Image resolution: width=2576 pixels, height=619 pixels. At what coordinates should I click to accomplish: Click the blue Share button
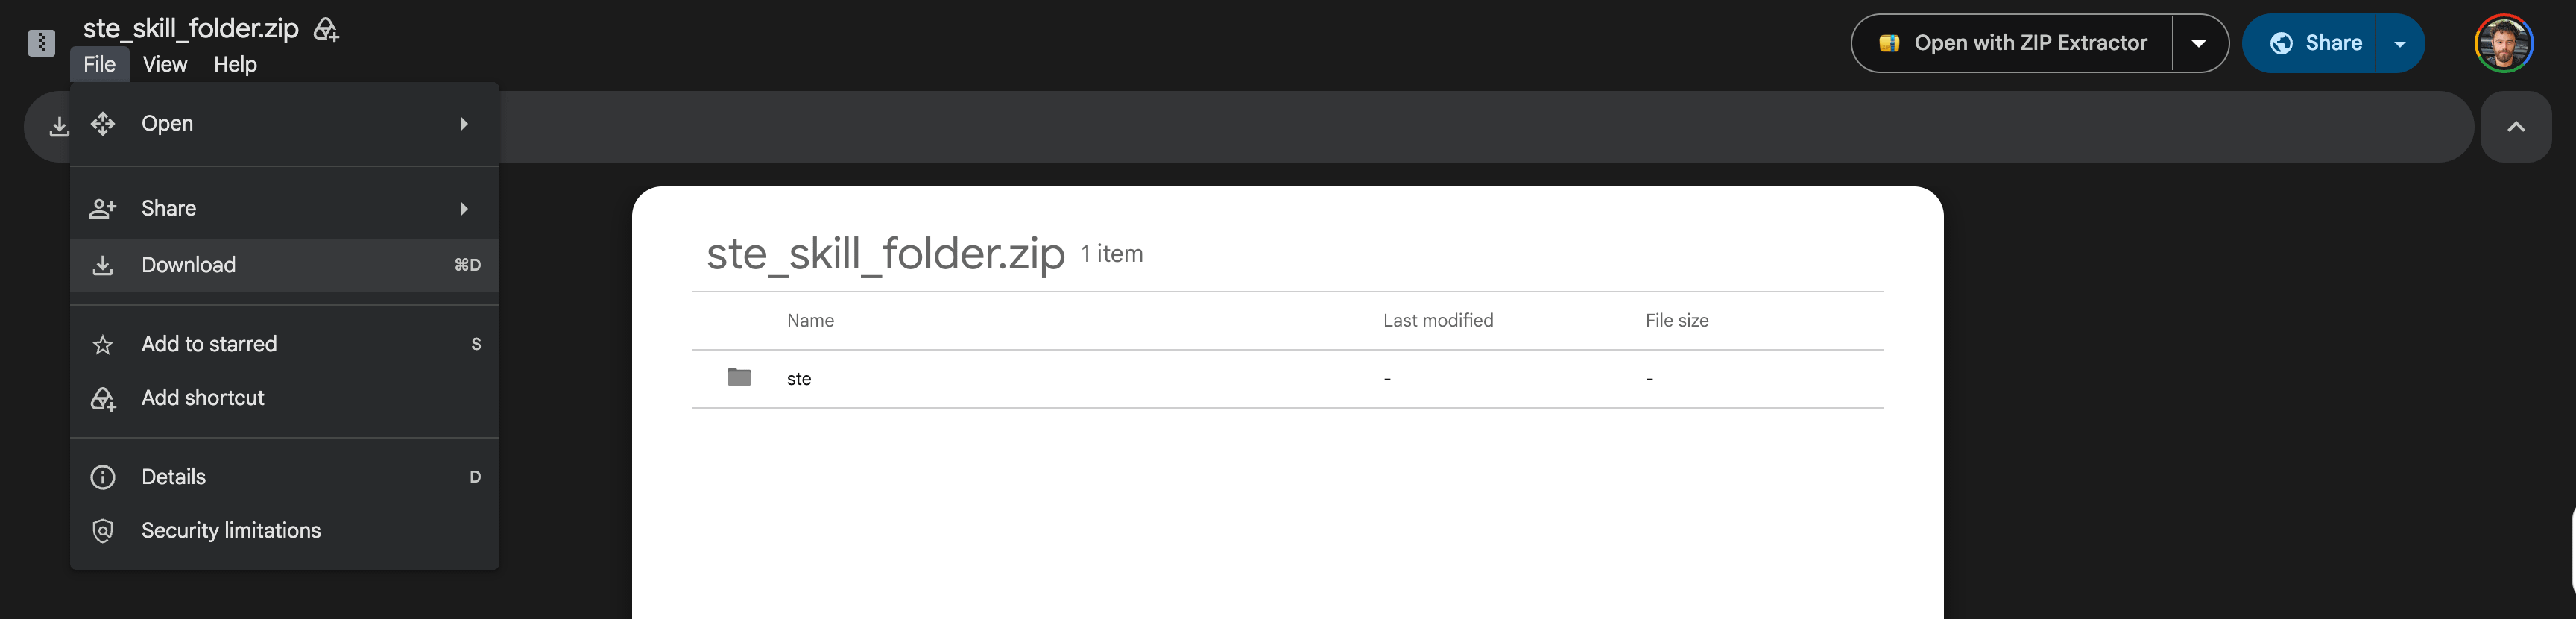[x=2309, y=43]
